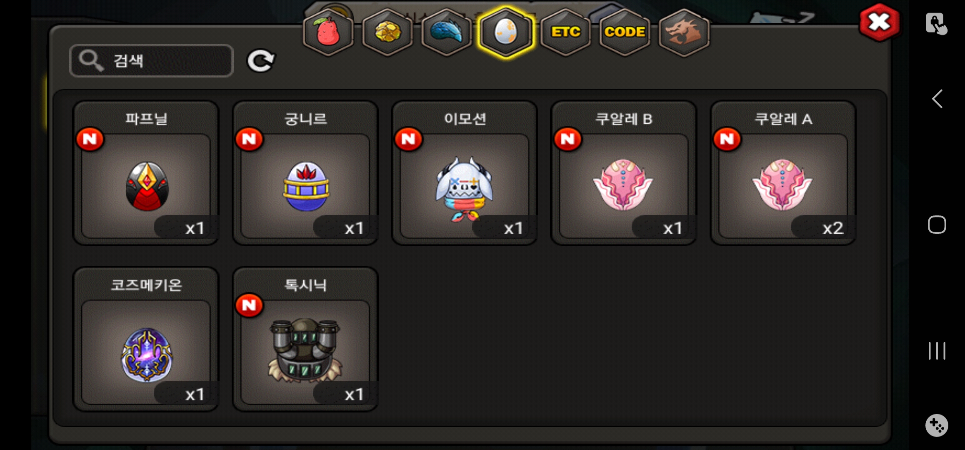Switch to the gold nugget category tab
Screen dimensions: 965x450
click(387, 32)
